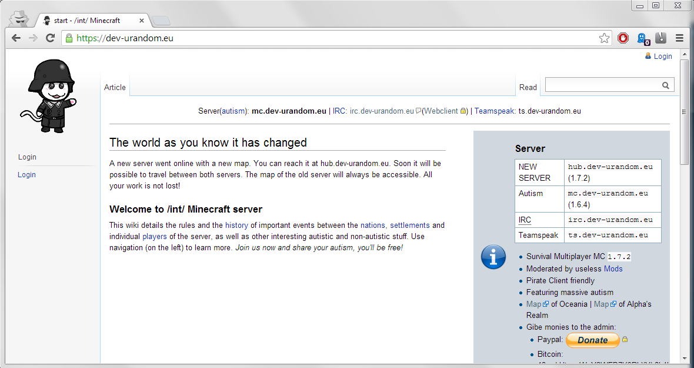Open the Mods link
Image resolution: width=694 pixels, height=368 pixels.
[613, 269]
